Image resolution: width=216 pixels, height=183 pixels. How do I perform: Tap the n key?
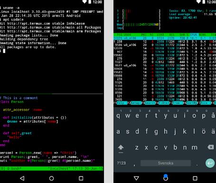(x=185, y=147)
